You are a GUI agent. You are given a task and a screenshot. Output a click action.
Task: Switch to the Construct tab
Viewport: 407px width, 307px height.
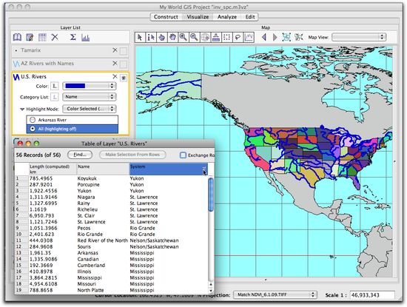166,17
